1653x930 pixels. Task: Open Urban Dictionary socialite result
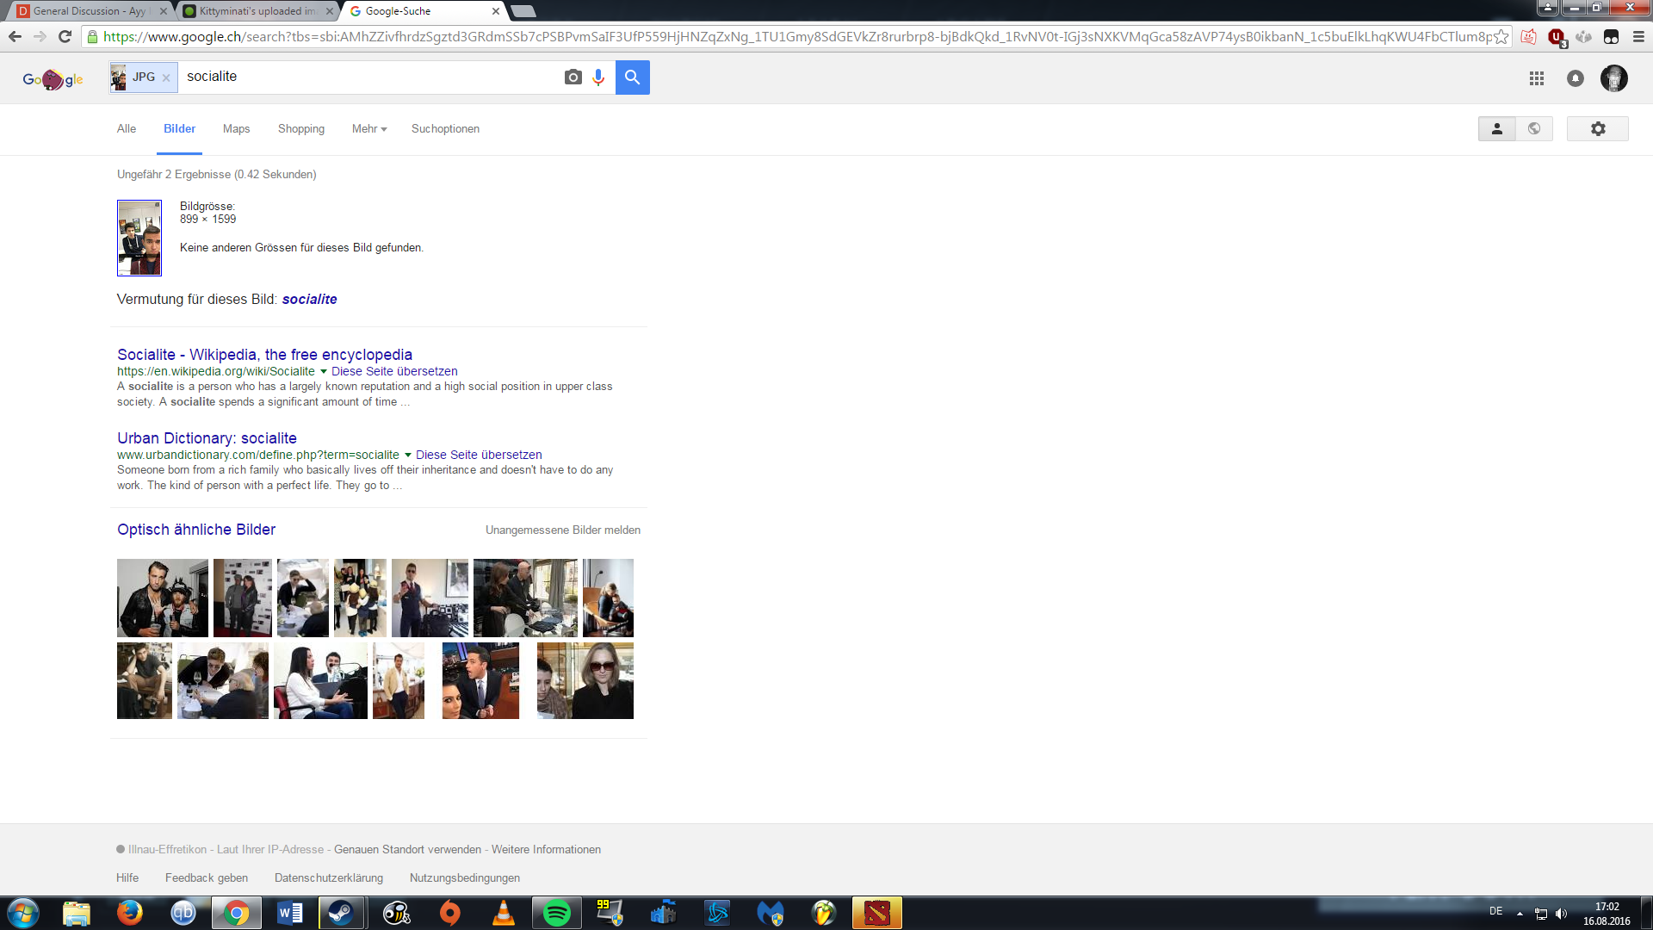coord(207,437)
